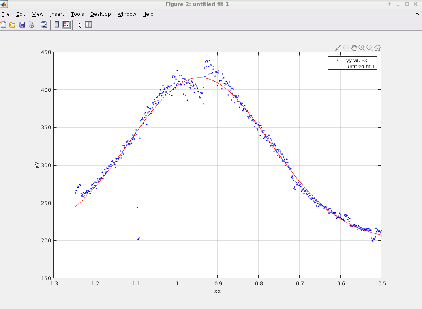Toggle the Insert Legend toolbar button

coord(66,24)
